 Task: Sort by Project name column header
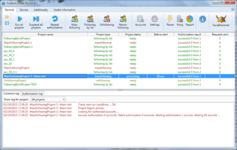(x=45, y=34)
